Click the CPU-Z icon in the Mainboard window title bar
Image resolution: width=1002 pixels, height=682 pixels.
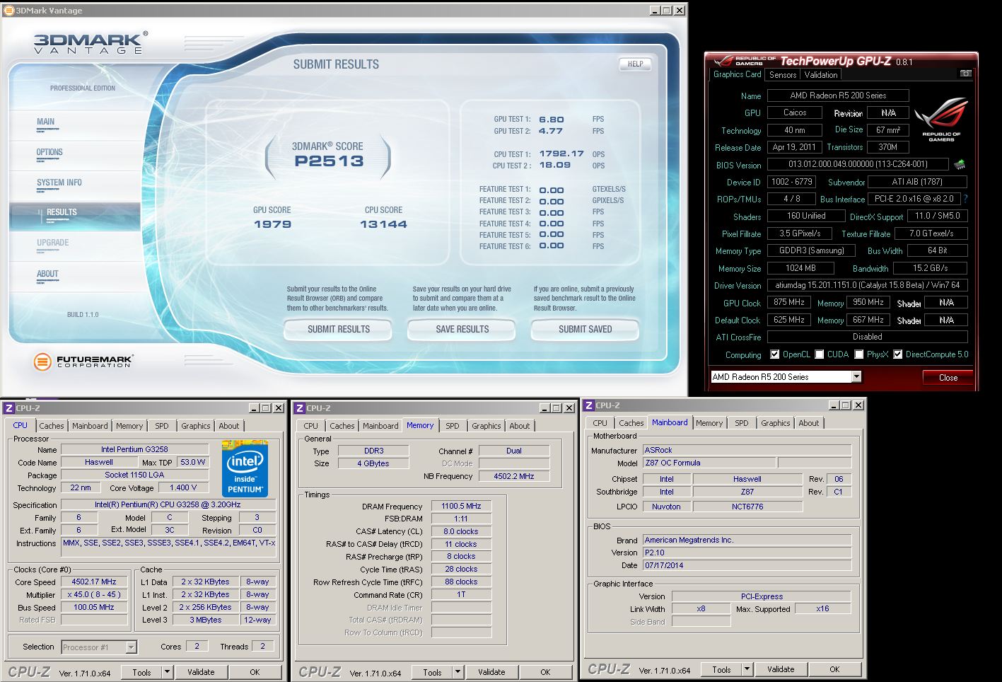[588, 405]
